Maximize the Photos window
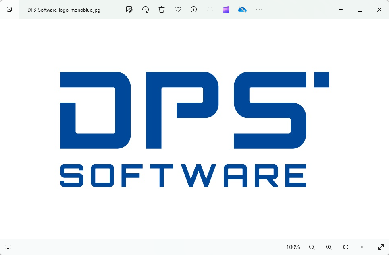Viewport: 389px width, 255px height. (x=360, y=10)
